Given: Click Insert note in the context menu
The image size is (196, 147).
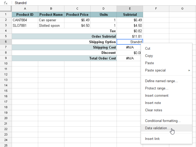Looking at the screenshot, I should [153, 103].
